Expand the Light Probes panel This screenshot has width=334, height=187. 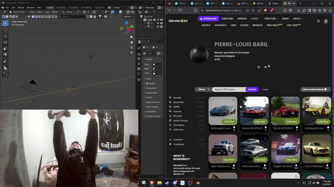pos(153,107)
